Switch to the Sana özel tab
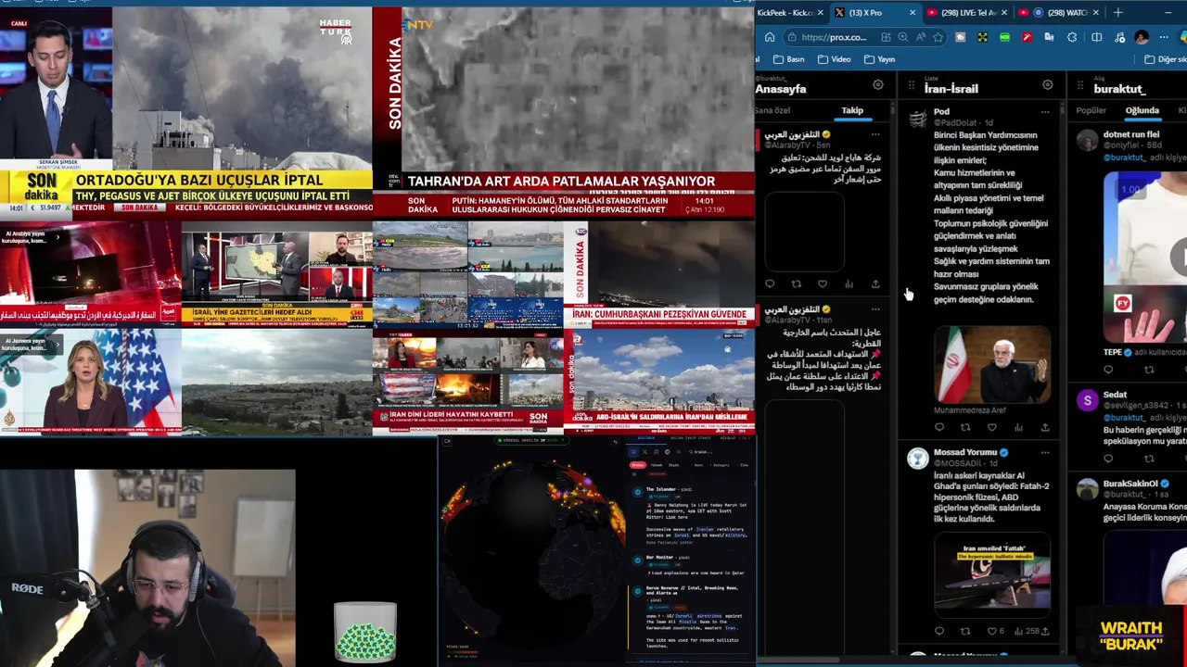Image resolution: width=1187 pixels, height=667 pixels. click(x=773, y=110)
